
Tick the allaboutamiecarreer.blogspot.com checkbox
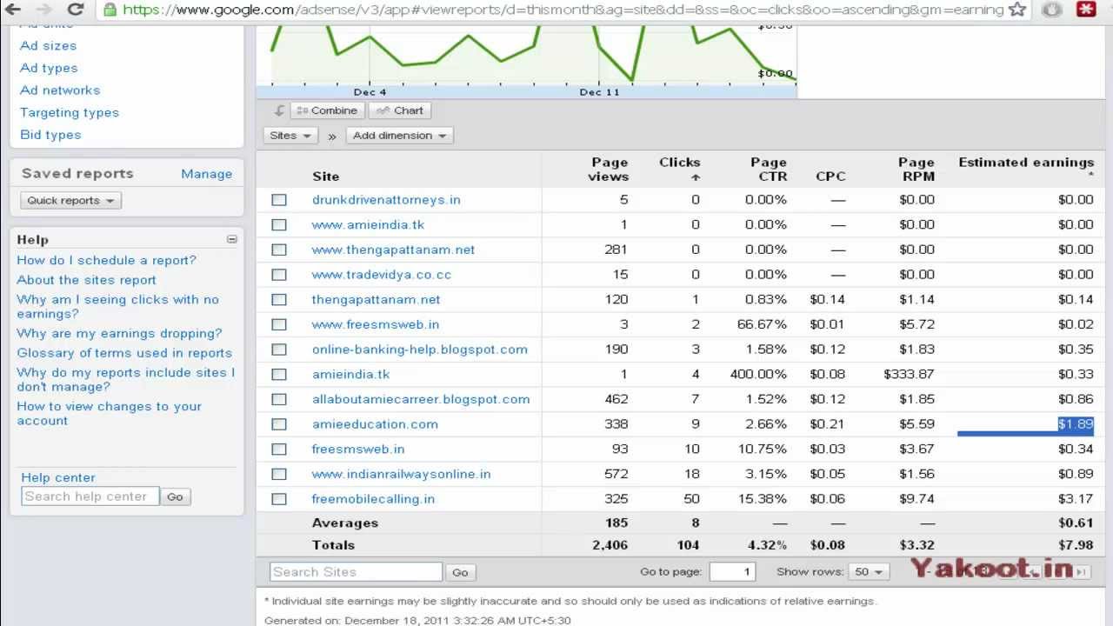(279, 400)
